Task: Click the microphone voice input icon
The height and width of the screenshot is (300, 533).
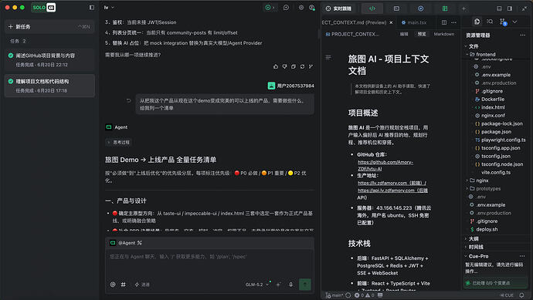Action: pyautogui.click(x=290, y=285)
